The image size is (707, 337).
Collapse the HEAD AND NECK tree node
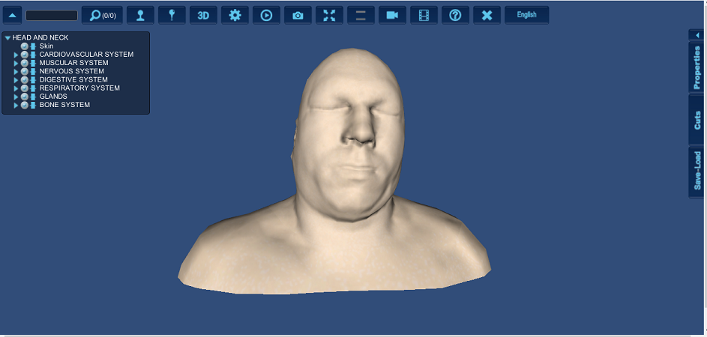tap(7, 38)
